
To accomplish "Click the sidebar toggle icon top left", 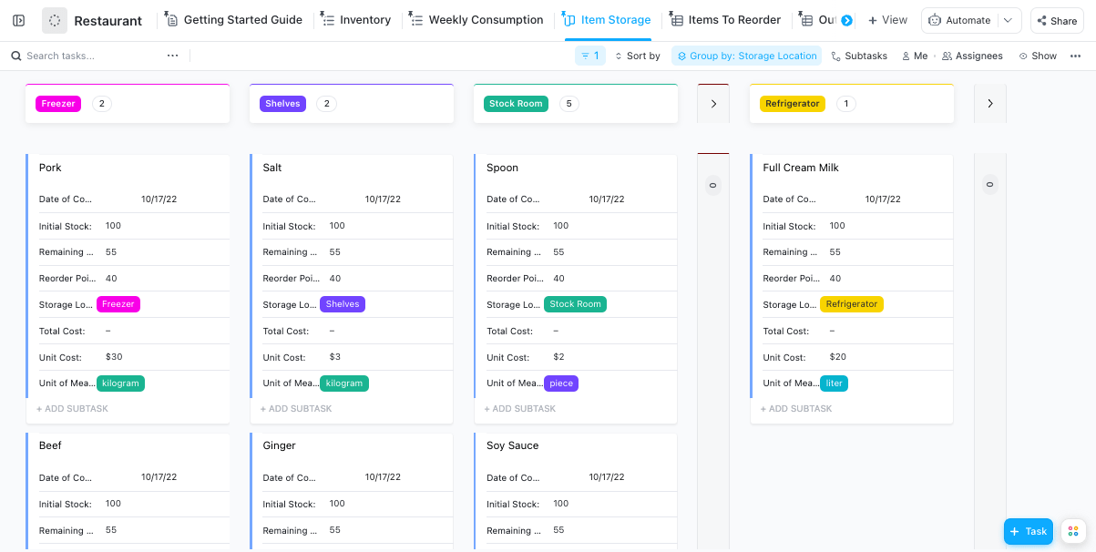I will (x=18, y=20).
